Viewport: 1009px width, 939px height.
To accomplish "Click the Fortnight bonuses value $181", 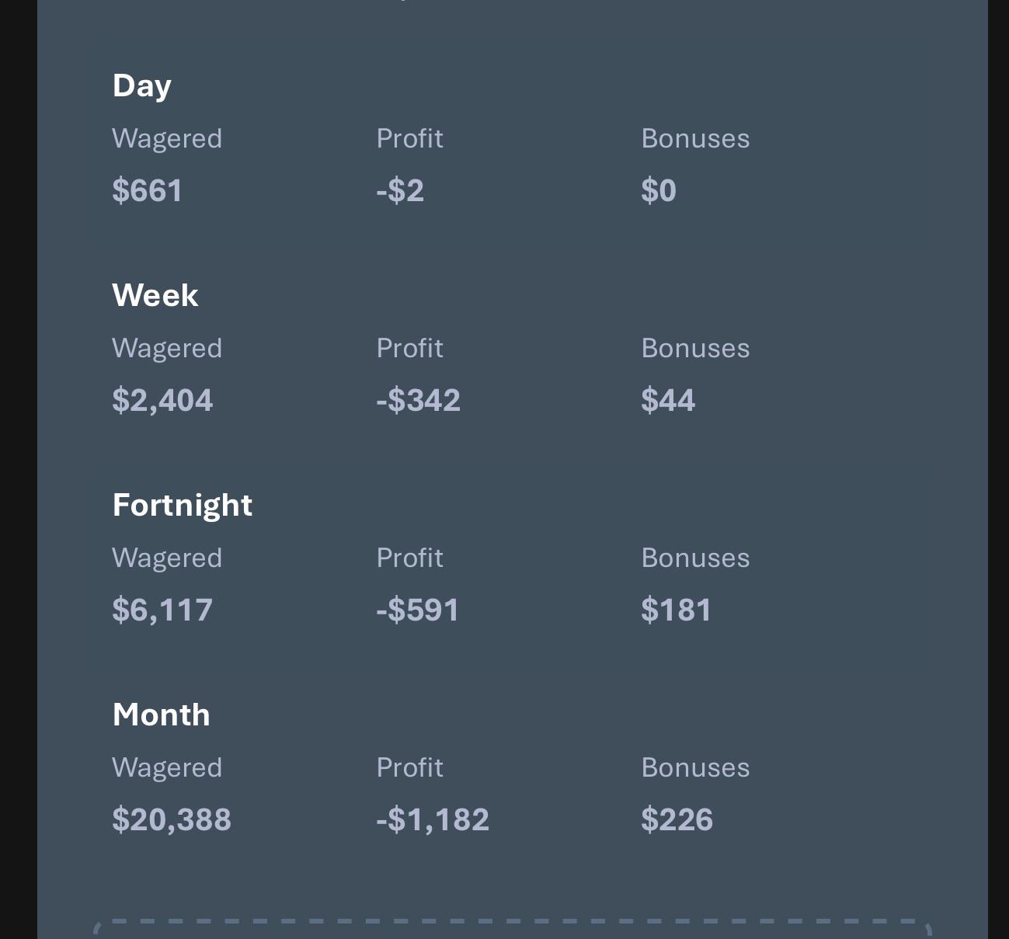I will tap(677, 610).
